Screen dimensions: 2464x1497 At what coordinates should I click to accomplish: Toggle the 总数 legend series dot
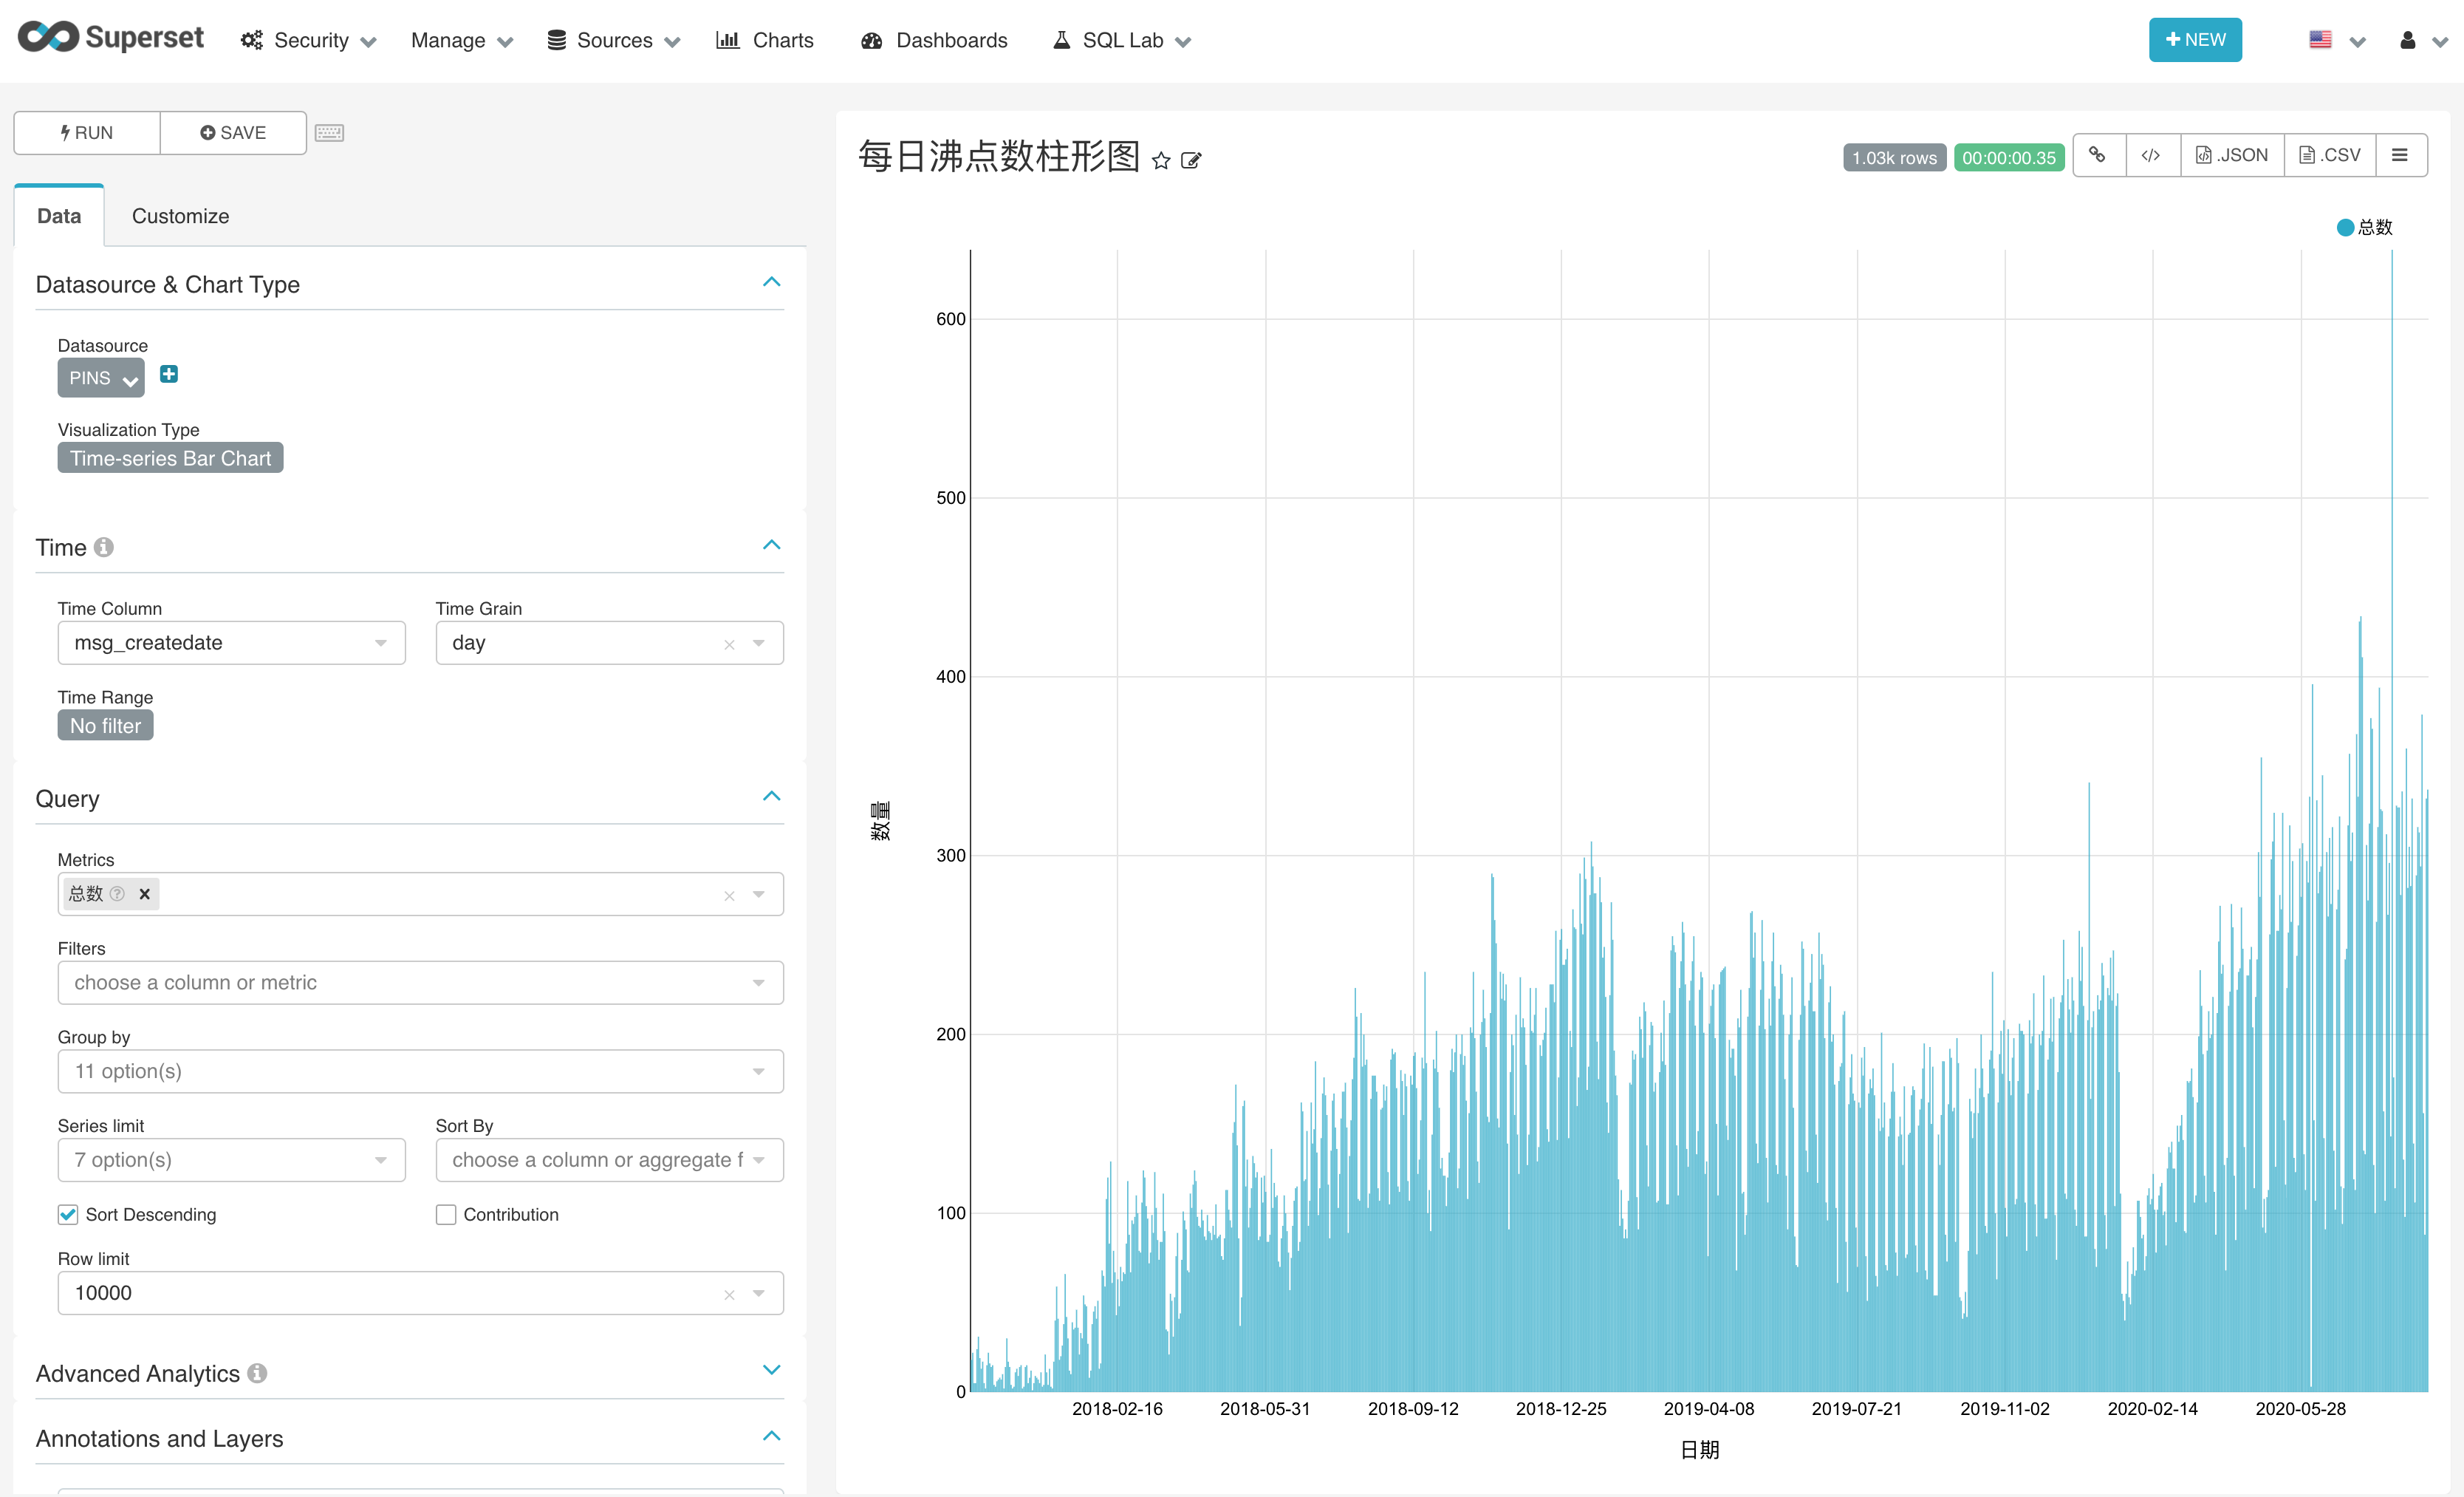pyautogui.click(x=2344, y=227)
